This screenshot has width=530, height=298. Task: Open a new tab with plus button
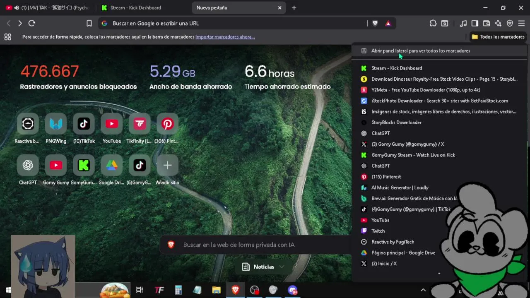point(294,7)
